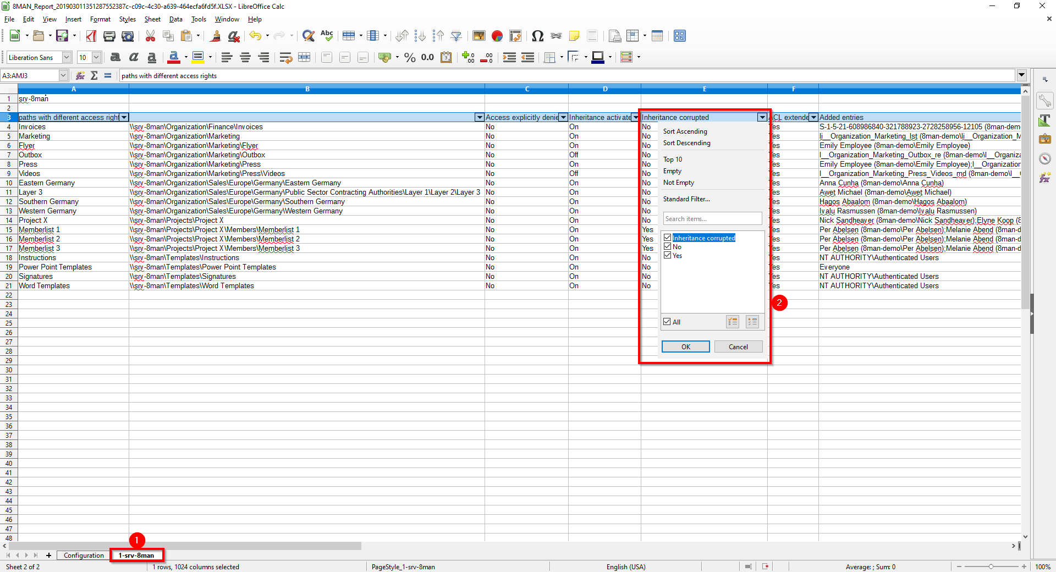The image size is (1056, 572).
Task: Click the Export as PDF toolbar icon
Action: tap(91, 36)
